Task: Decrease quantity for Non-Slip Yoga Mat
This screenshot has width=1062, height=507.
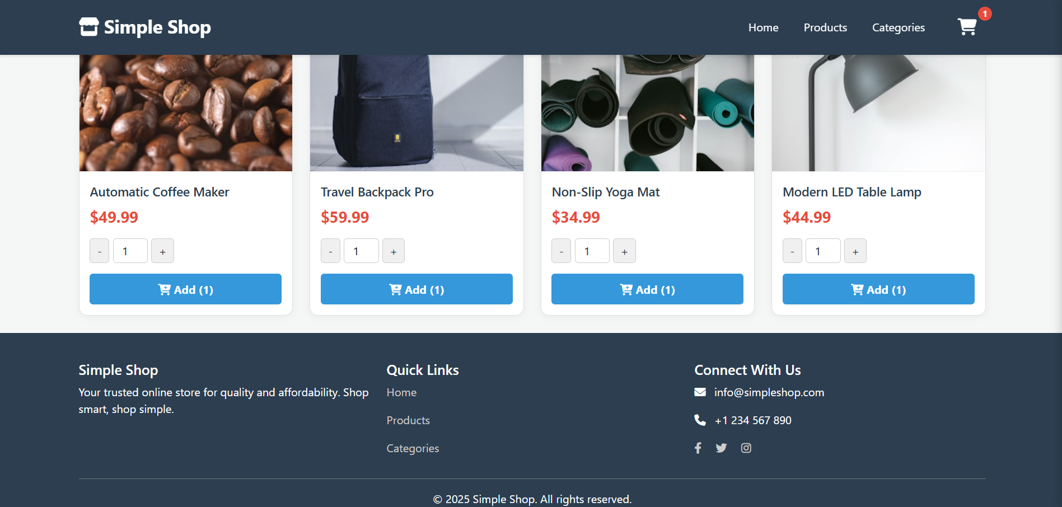Action: [x=561, y=251]
